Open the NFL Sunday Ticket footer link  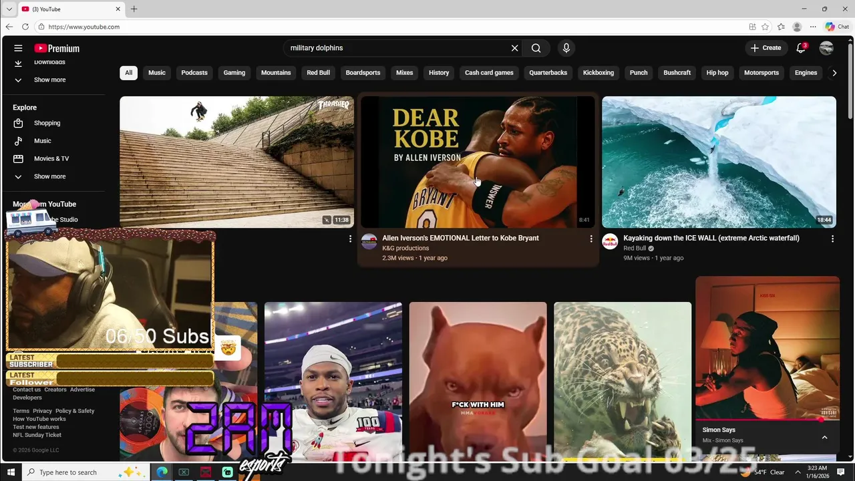[x=37, y=435]
